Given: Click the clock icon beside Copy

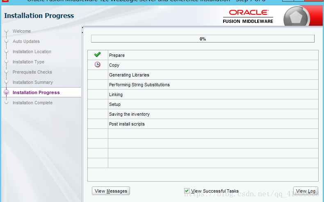Looking at the screenshot, I should (x=97, y=65).
